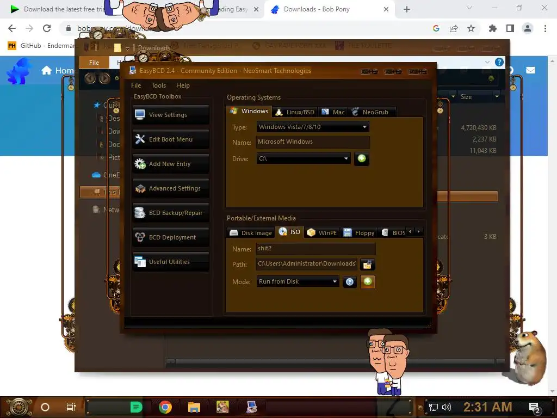Screen dimensions: 557x418
Task: Open Edit Boot Menu section
Action: coord(170,139)
